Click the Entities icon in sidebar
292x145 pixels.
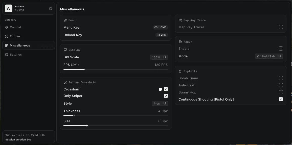7,36
